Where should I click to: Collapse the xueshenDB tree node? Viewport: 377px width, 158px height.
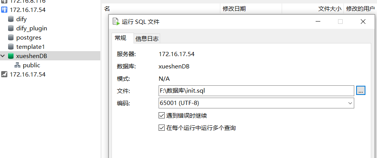[x=3, y=56]
